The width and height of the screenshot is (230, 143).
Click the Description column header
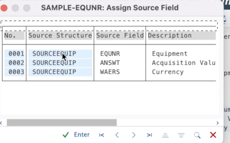point(170,36)
